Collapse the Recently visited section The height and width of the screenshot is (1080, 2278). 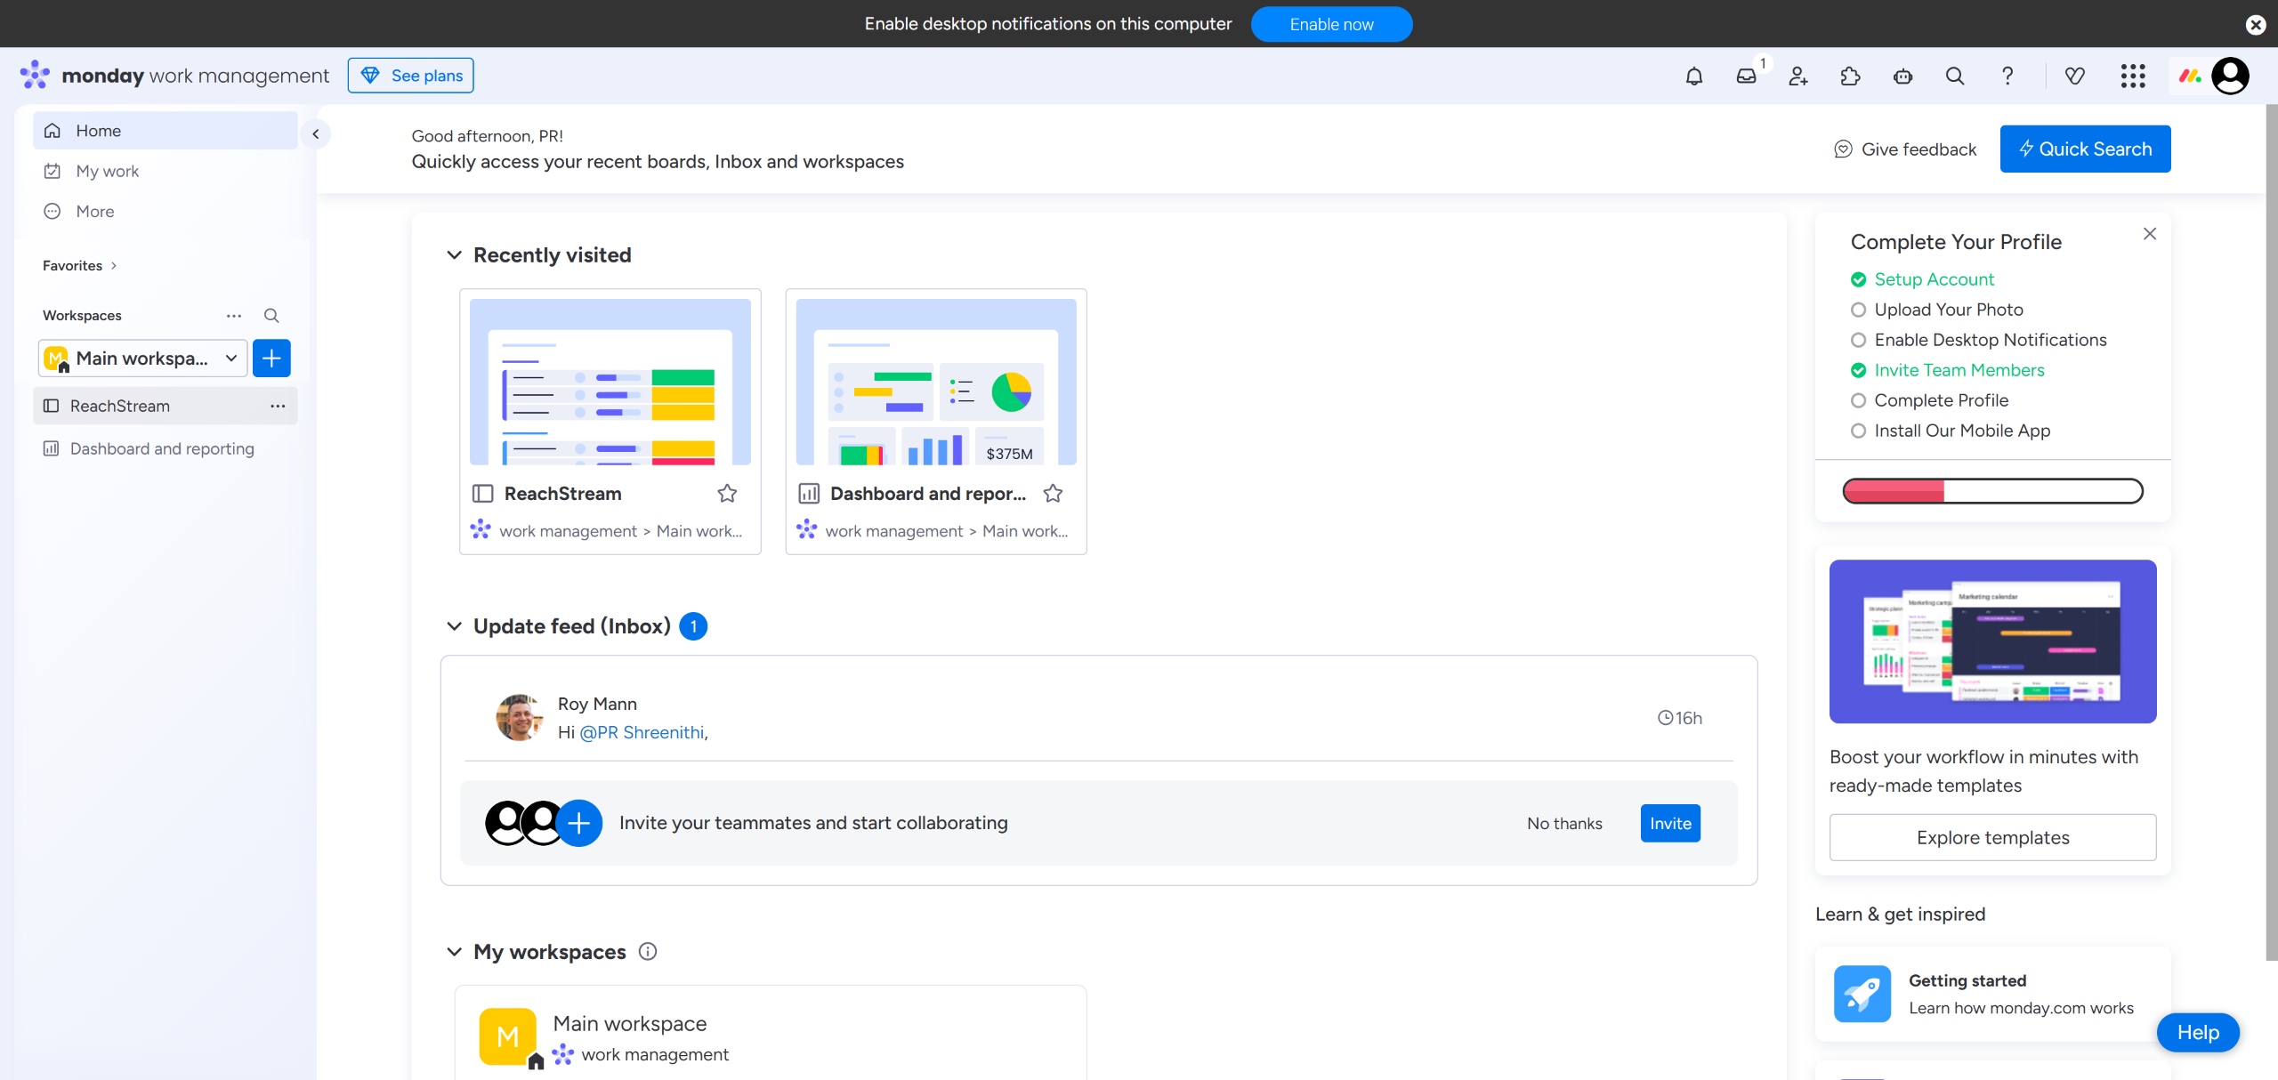pos(454,255)
